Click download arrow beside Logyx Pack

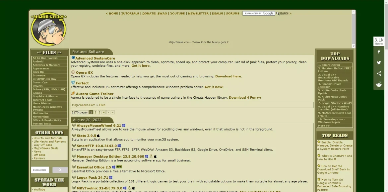click(74, 177)
